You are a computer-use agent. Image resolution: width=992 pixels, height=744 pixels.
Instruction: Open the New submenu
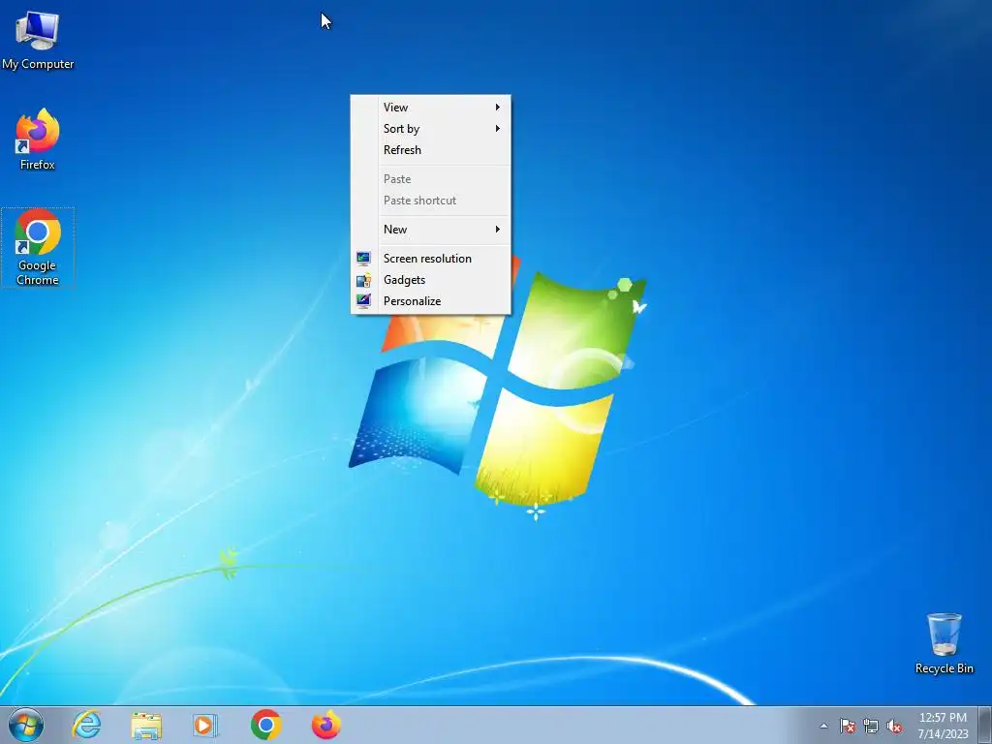[x=431, y=229]
